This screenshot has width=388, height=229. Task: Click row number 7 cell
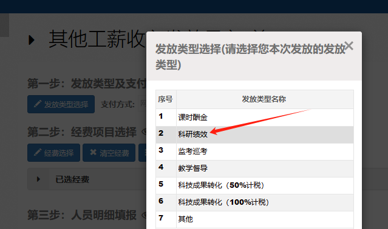(x=166, y=219)
